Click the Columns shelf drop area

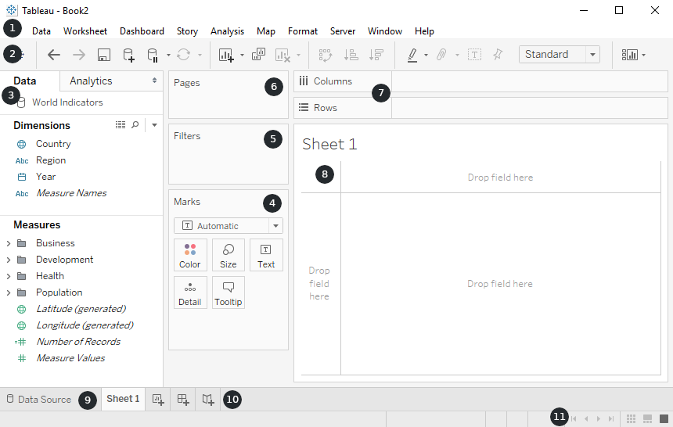tap(530, 81)
